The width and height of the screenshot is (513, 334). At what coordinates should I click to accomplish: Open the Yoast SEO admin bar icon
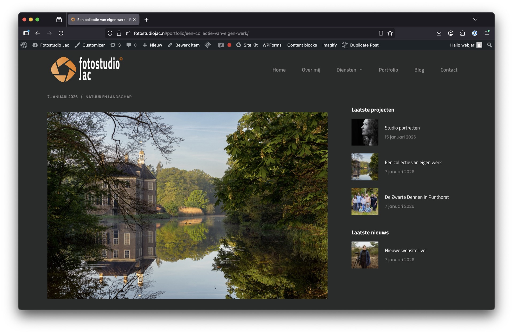click(221, 45)
